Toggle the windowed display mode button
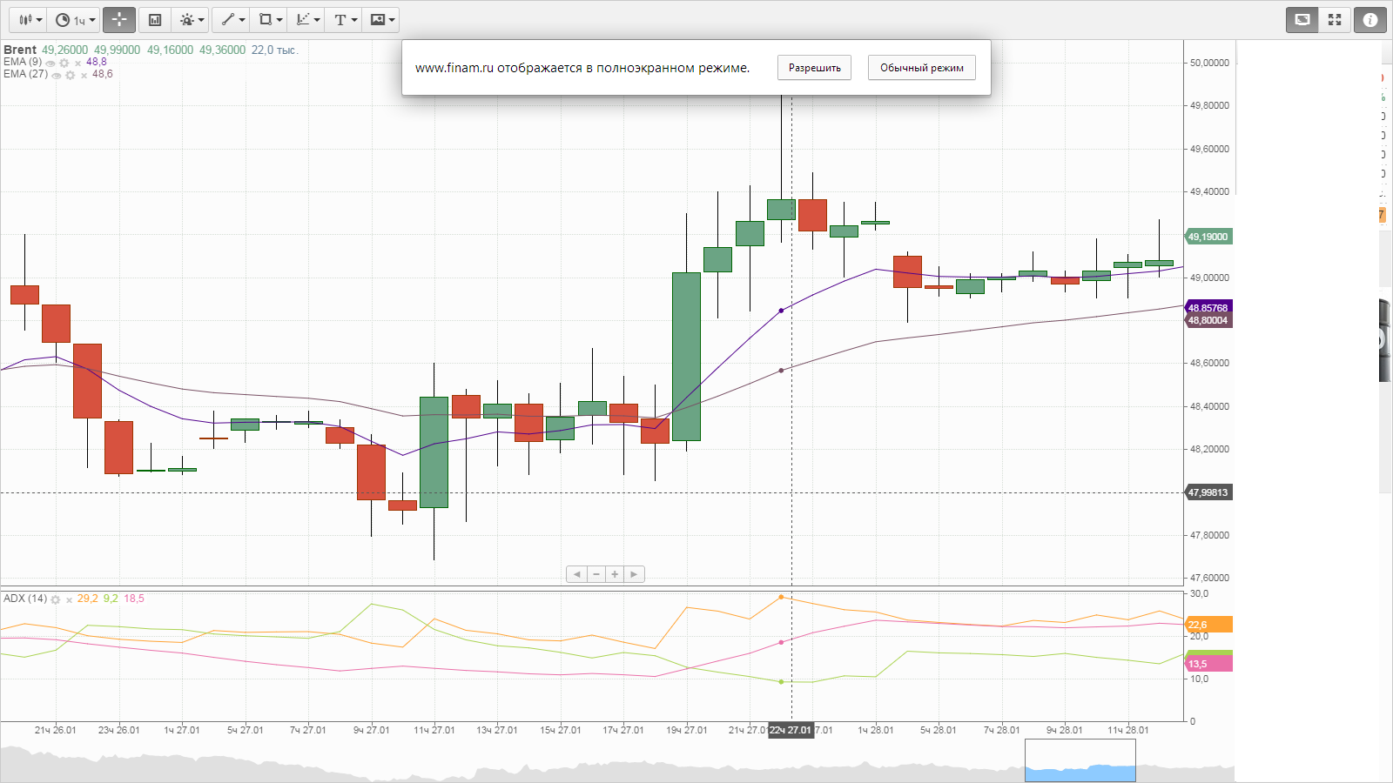The width and height of the screenshot is (1393, 783). (1302, 20)
